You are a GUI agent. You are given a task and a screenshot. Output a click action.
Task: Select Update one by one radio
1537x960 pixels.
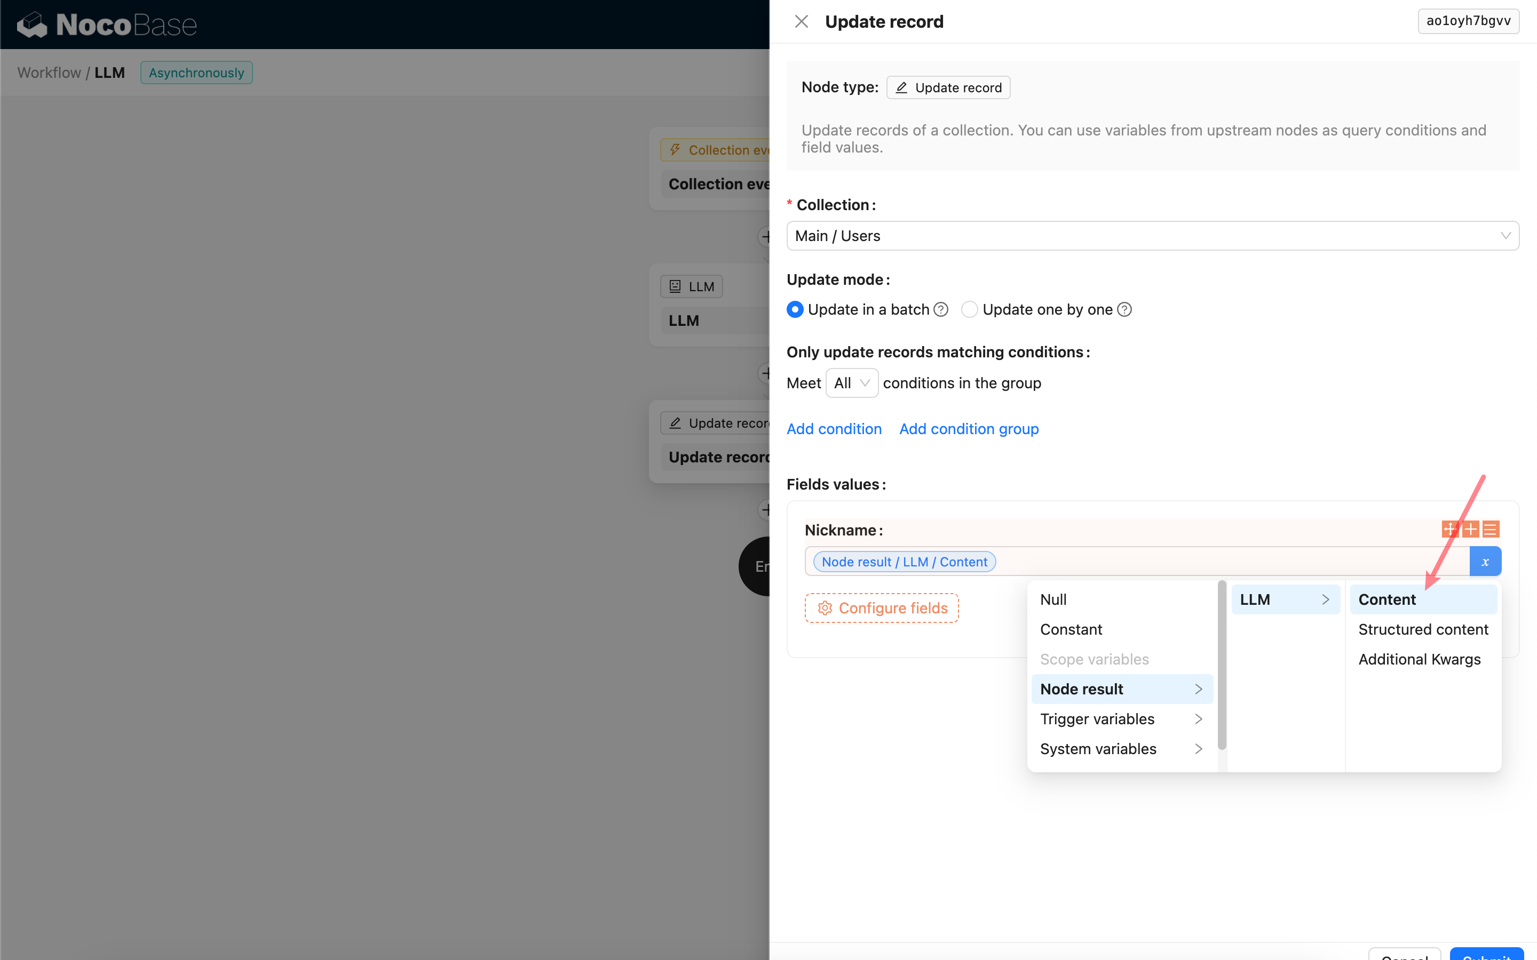[x=969, y=309]
